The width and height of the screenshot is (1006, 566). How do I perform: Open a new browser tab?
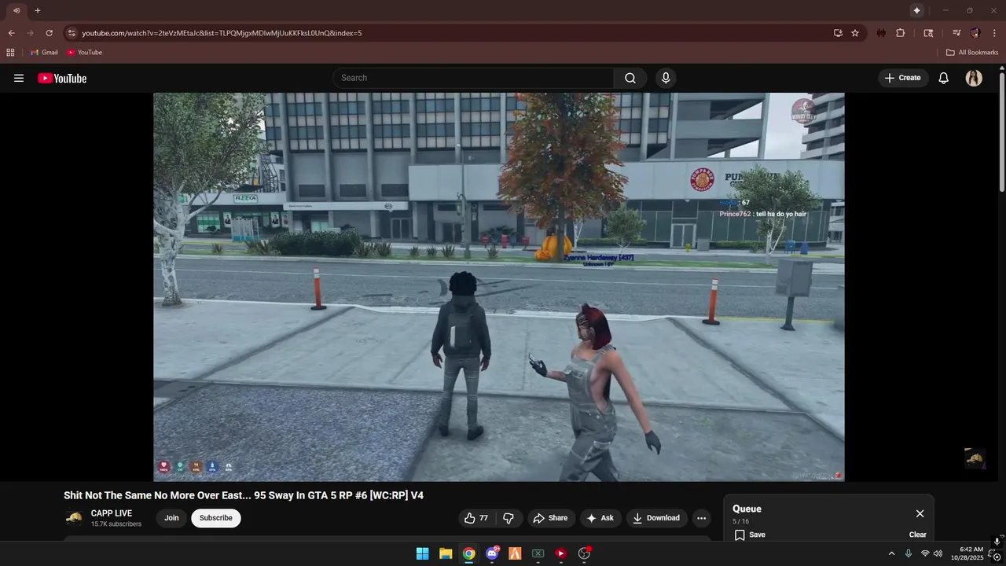[x=37, y=10]
